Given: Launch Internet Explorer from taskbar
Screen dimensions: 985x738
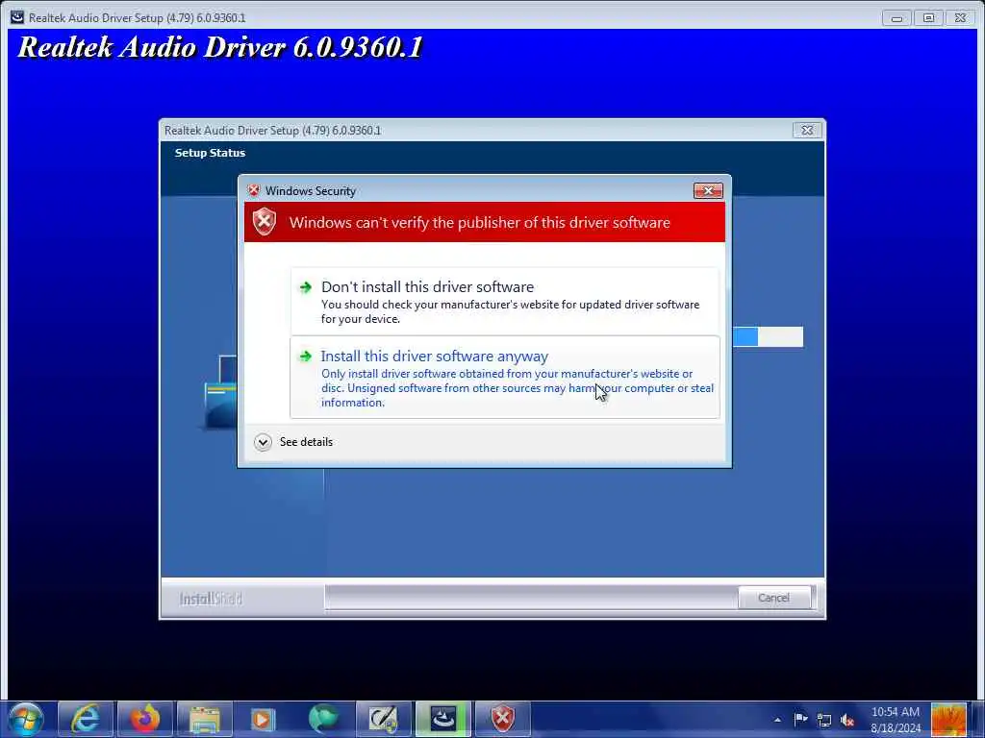Looking at the screenshot, I should pyautogui.click(x=86, y=719).
